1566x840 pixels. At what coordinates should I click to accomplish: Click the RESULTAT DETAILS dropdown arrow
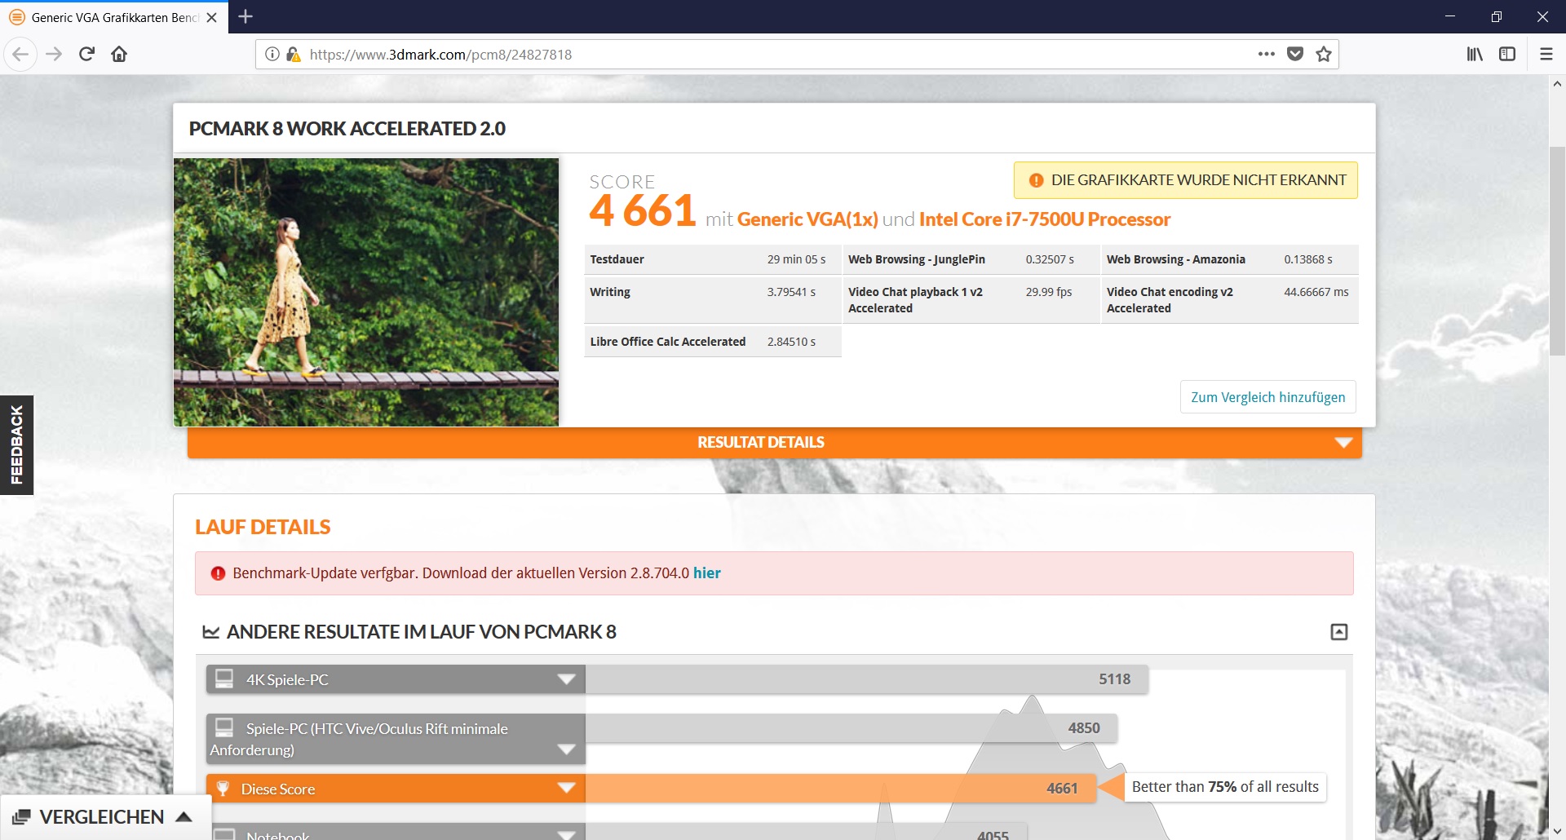point(1343,443)
